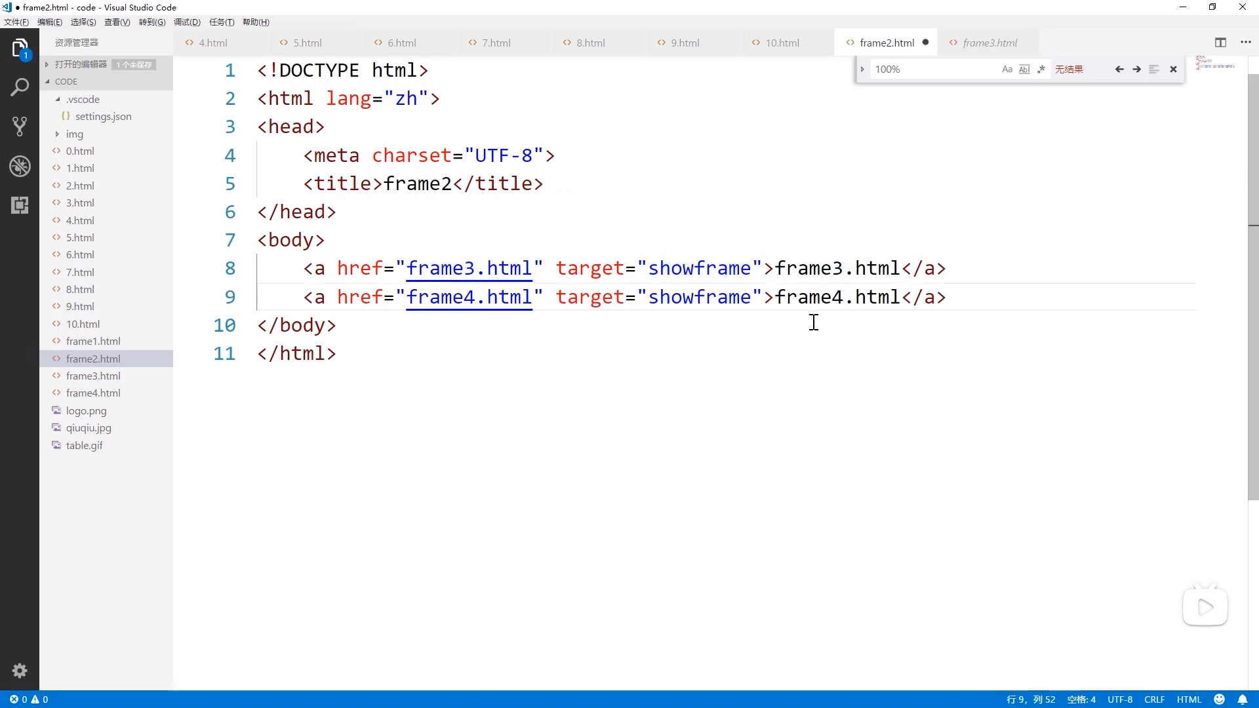Click the split editor icon
The width and height of the screenshot is (1259, 708).
1220,43
